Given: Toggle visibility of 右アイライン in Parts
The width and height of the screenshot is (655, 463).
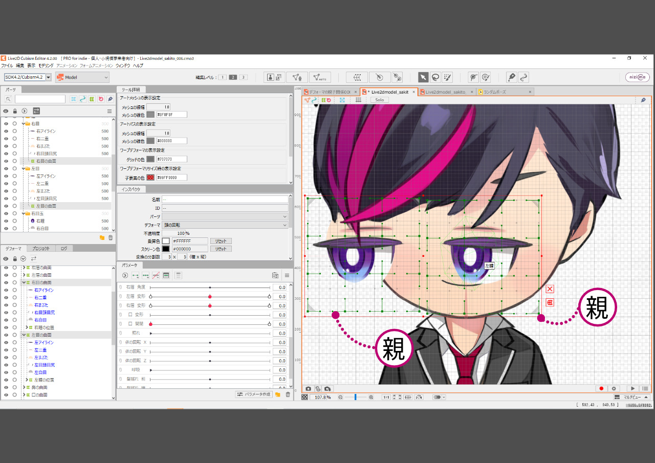Looking at the screenshot, I should coord(6,131).
